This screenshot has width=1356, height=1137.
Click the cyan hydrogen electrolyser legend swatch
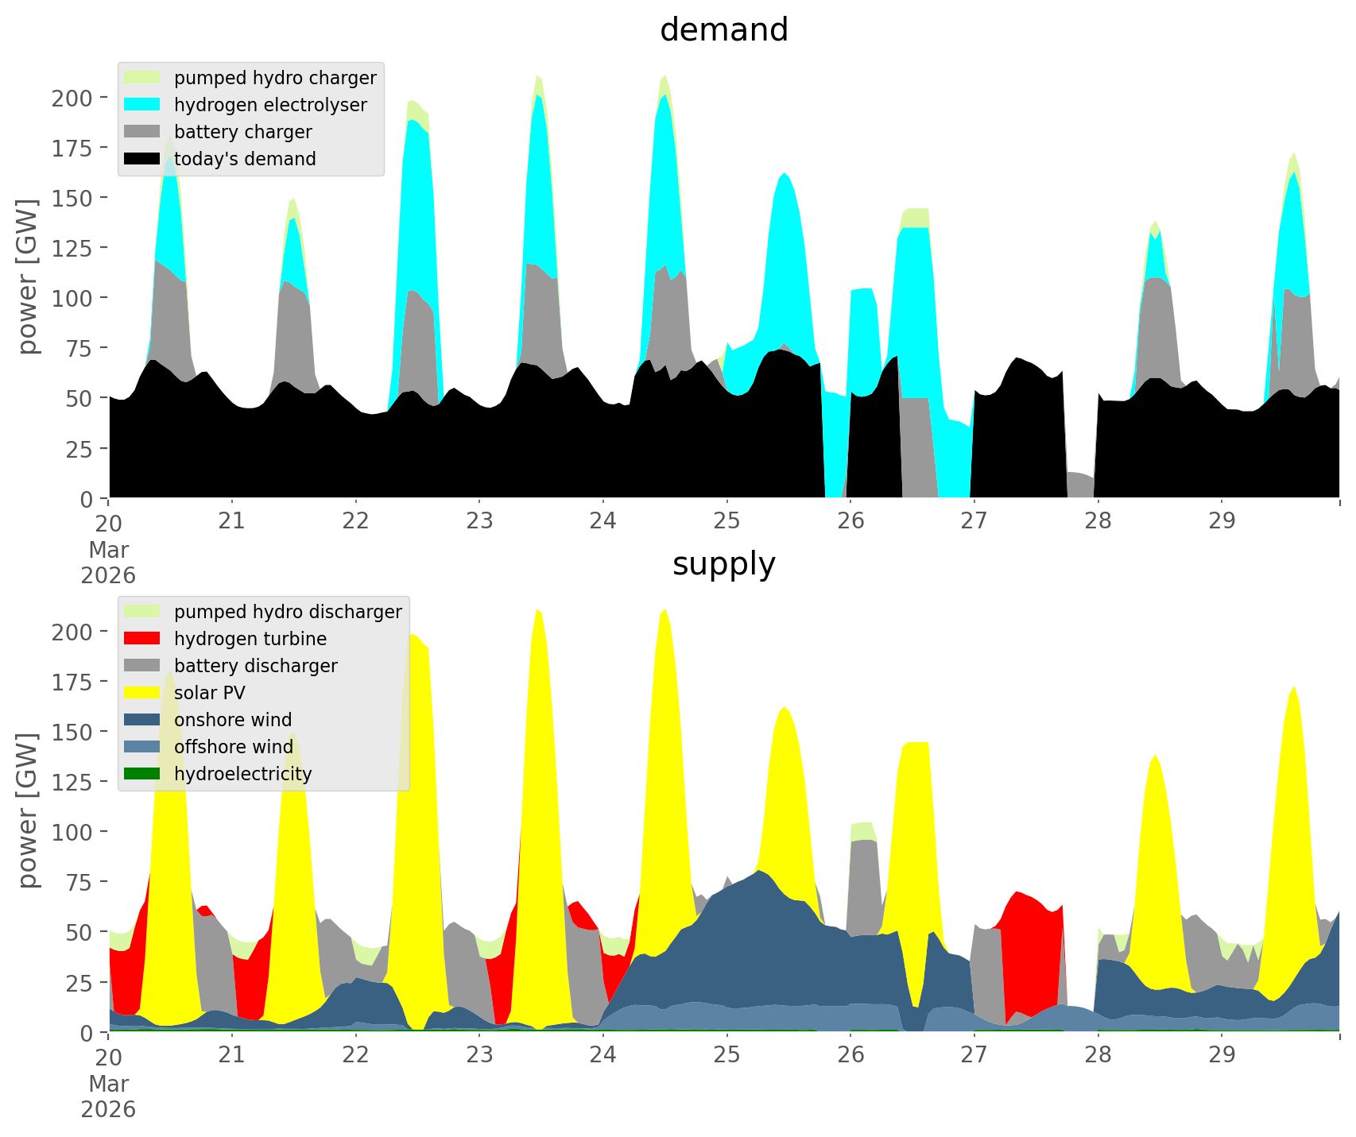coord(142,105)
